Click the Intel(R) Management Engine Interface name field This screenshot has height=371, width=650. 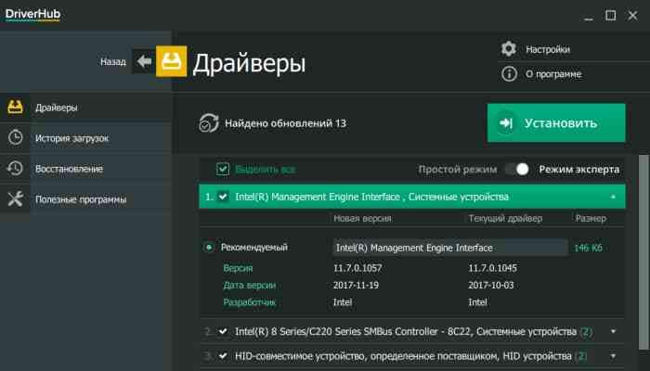coord(449,248)
